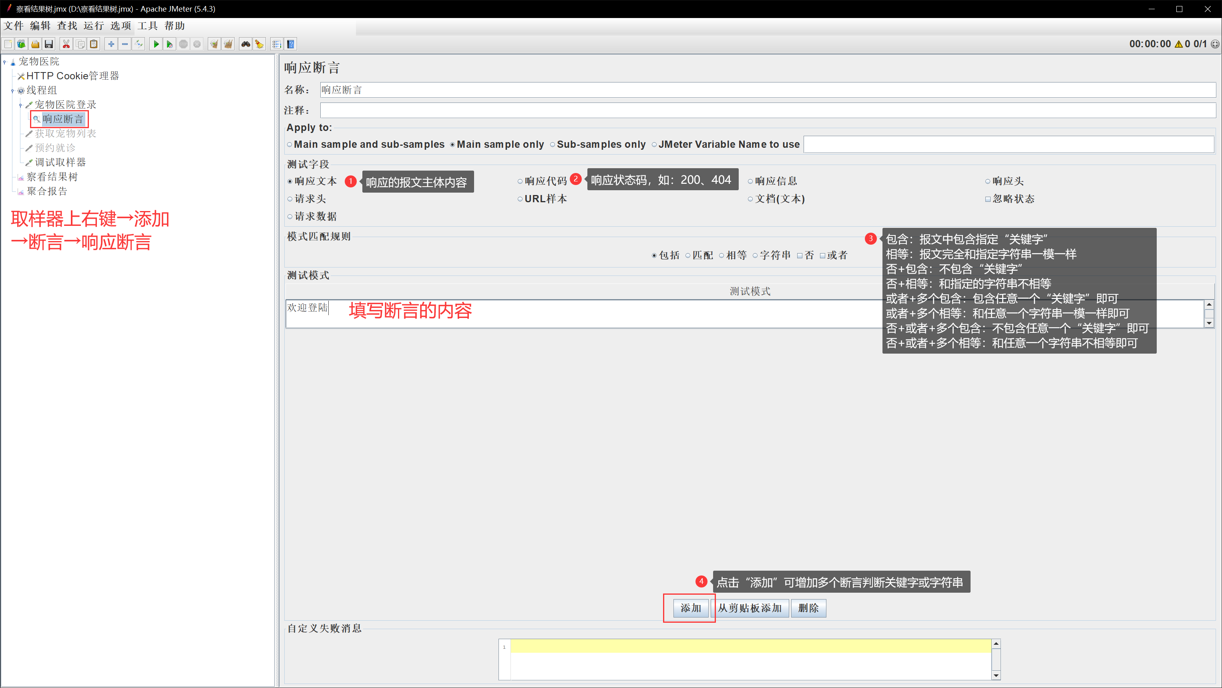Collapse the 线程组 tree node
1222x688 pixels.
pyautogui.click(x=12, y=91)
